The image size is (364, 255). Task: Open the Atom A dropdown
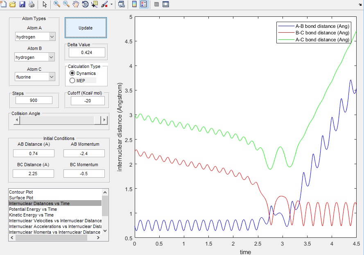click(x=35, y=37)
